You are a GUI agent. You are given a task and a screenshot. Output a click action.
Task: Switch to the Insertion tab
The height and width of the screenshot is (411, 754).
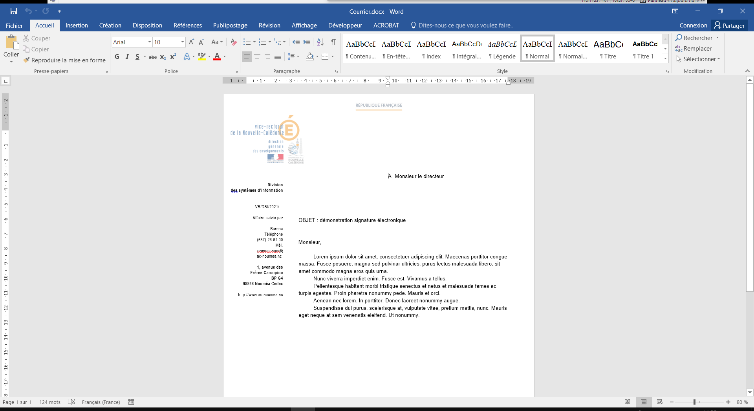click(x=77, y=25)
